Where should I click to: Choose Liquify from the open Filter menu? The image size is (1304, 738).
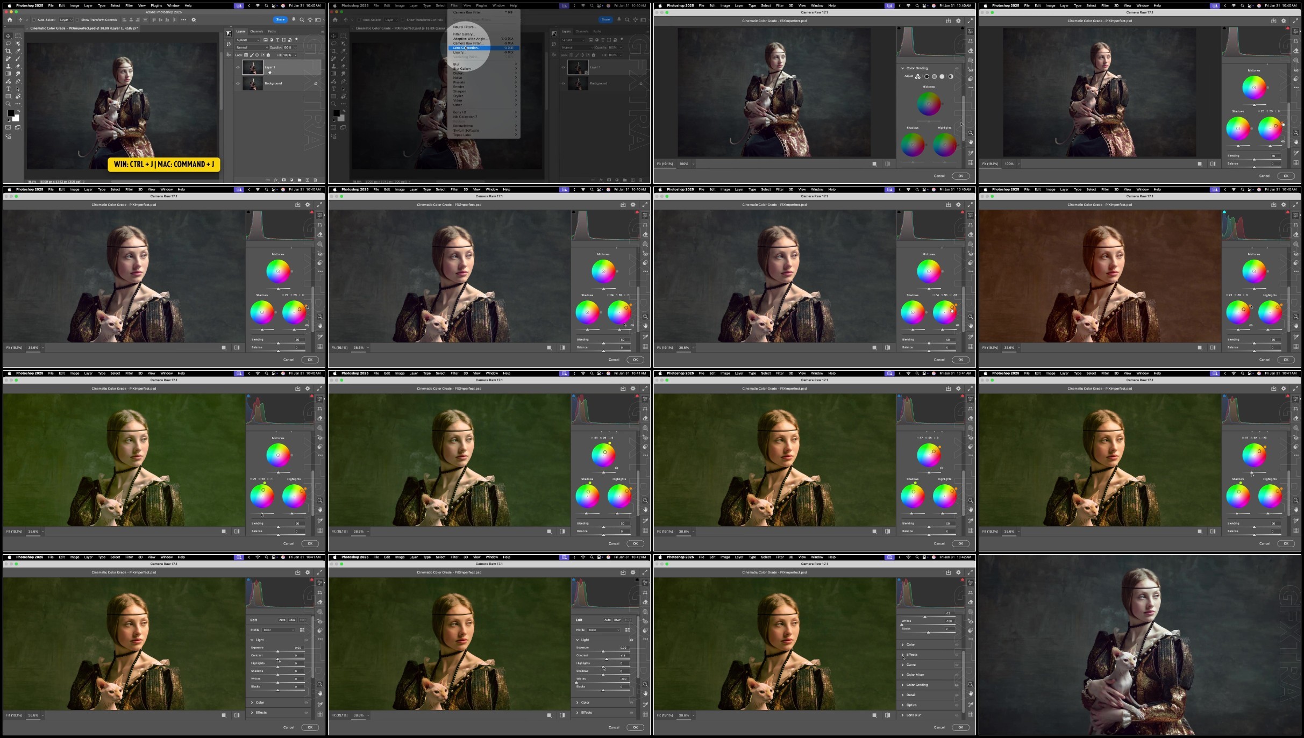[x=459, y=52]
